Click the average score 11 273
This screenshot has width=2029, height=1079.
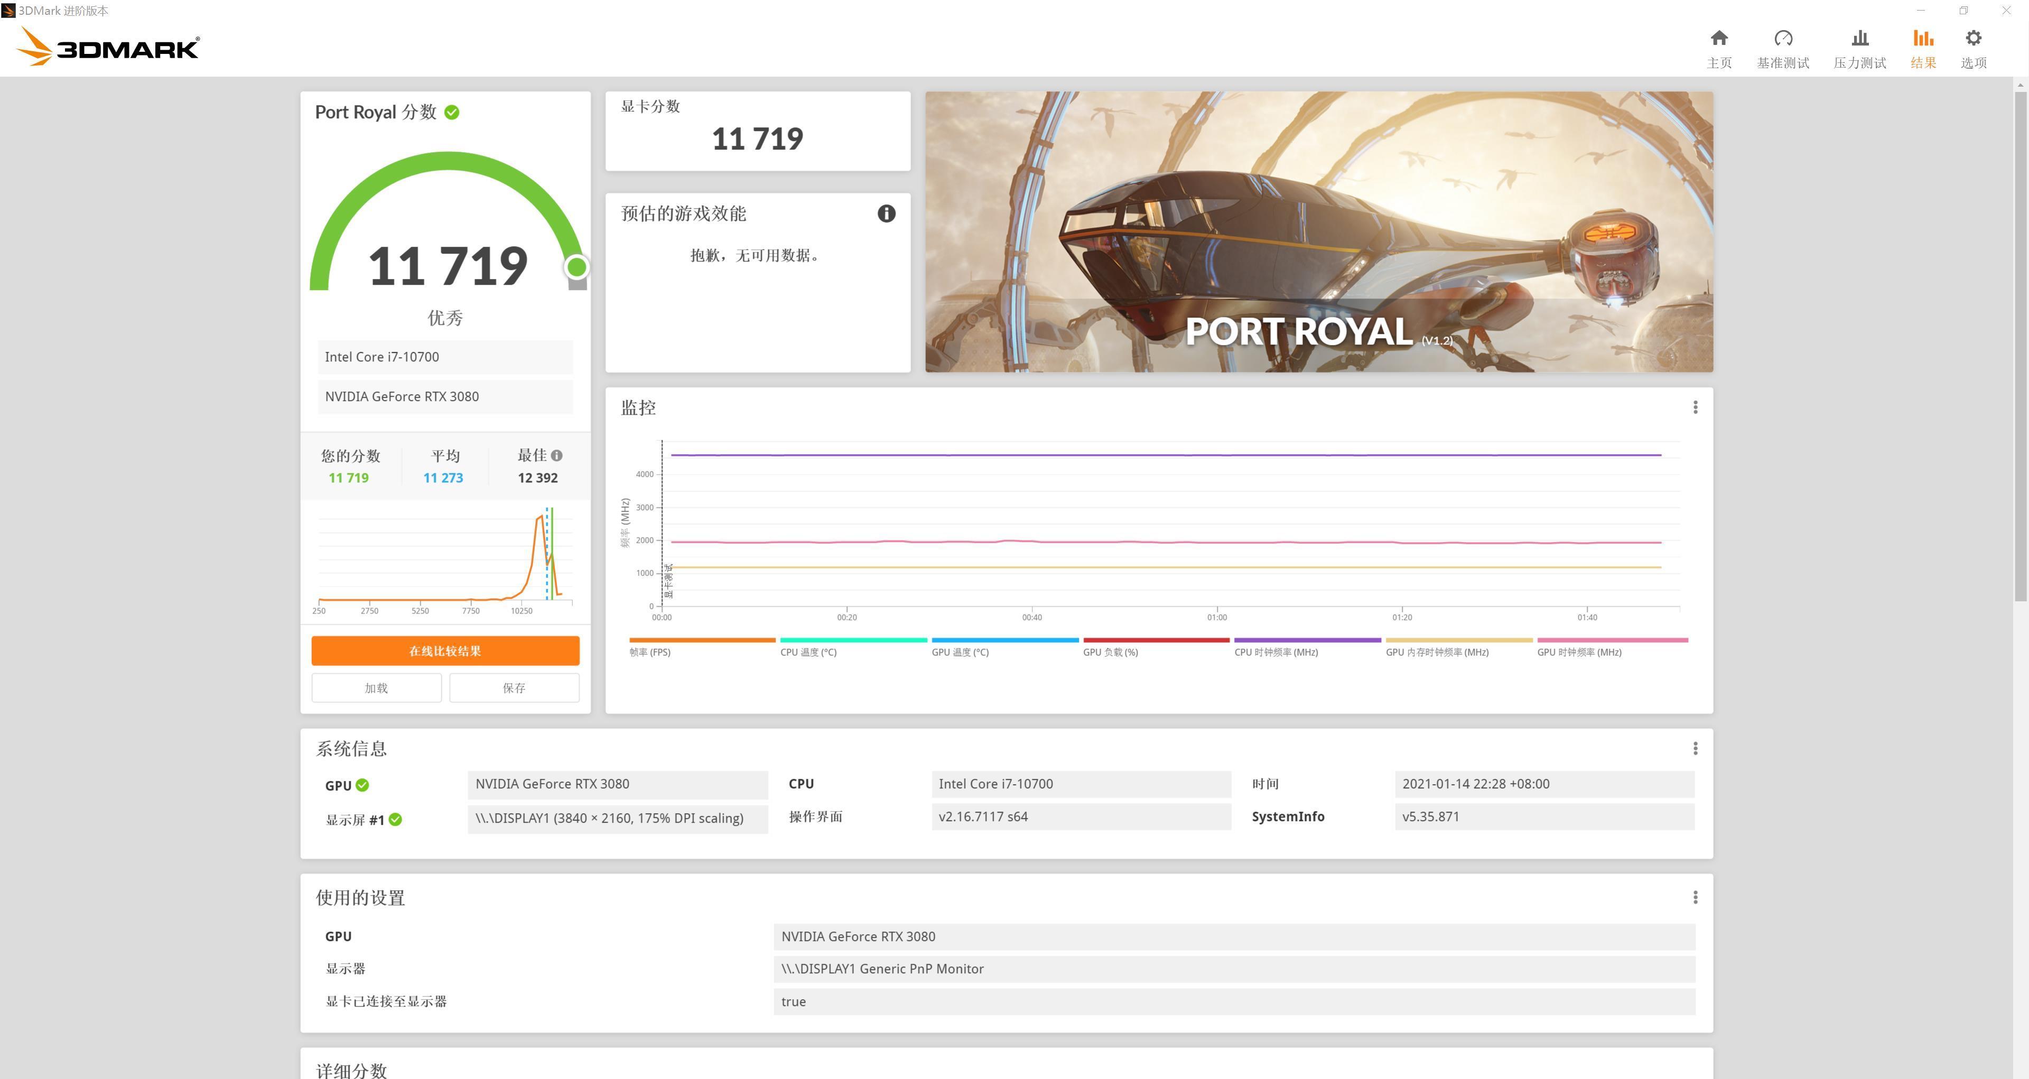[443, 478]
